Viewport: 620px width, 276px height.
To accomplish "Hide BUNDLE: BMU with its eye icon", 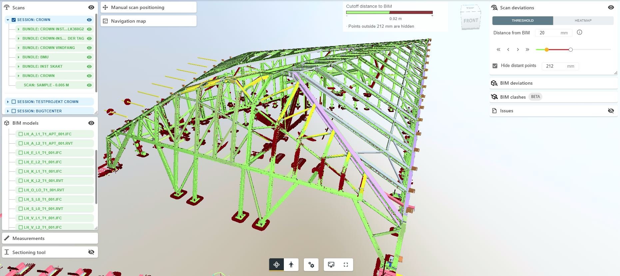I will [x=89, y=57].
